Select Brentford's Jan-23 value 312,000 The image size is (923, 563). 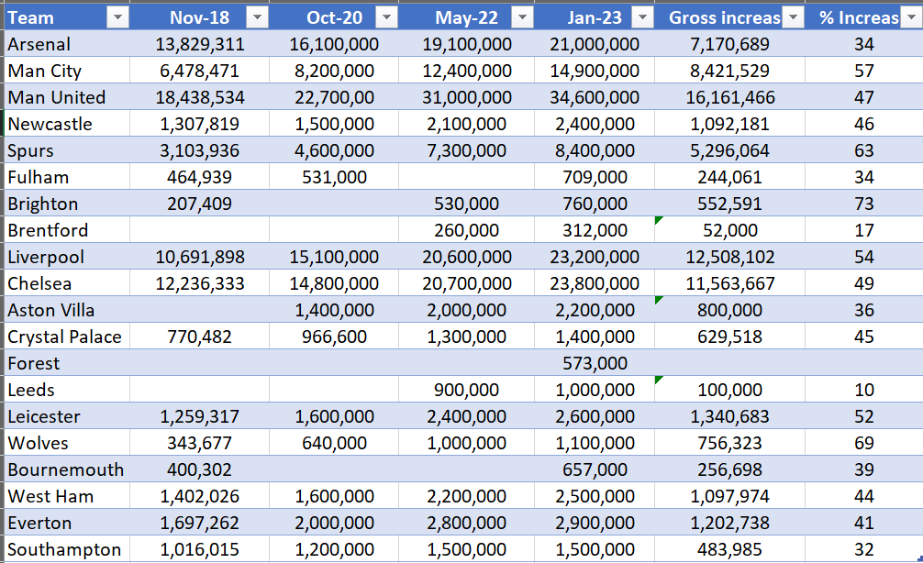point(595,230)
